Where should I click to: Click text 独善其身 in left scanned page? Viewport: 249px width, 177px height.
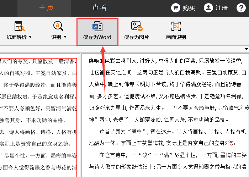pos(10,120)
